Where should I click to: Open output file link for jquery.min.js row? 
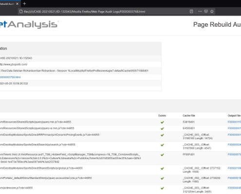234,122
